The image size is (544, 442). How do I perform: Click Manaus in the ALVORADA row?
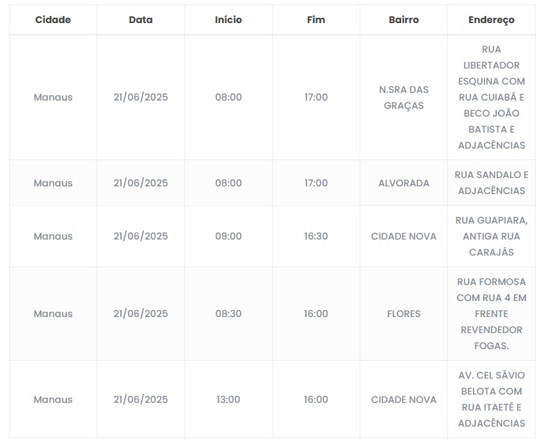tap(53, 183)
